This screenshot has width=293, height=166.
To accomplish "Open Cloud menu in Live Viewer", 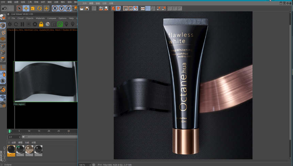I will [x=20, y=18].
